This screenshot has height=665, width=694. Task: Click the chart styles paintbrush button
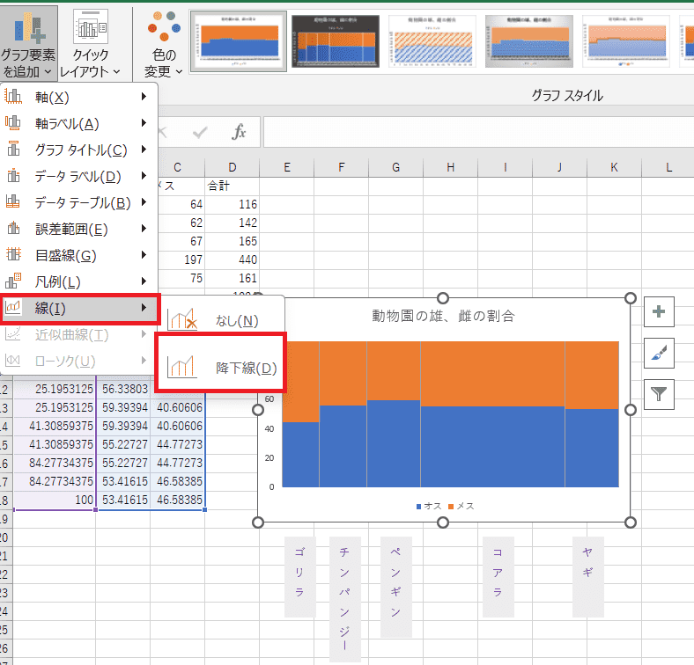(659, 354)
